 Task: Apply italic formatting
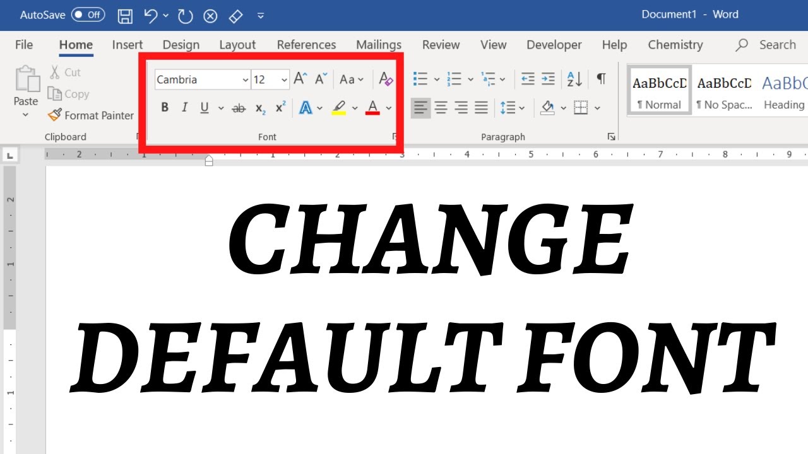184,107
